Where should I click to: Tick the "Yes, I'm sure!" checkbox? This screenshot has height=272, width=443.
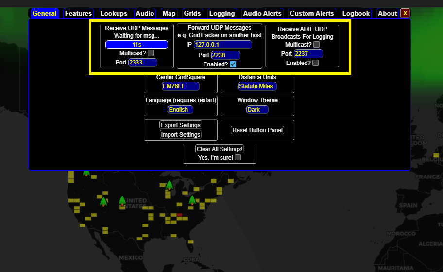pos(238,158)
